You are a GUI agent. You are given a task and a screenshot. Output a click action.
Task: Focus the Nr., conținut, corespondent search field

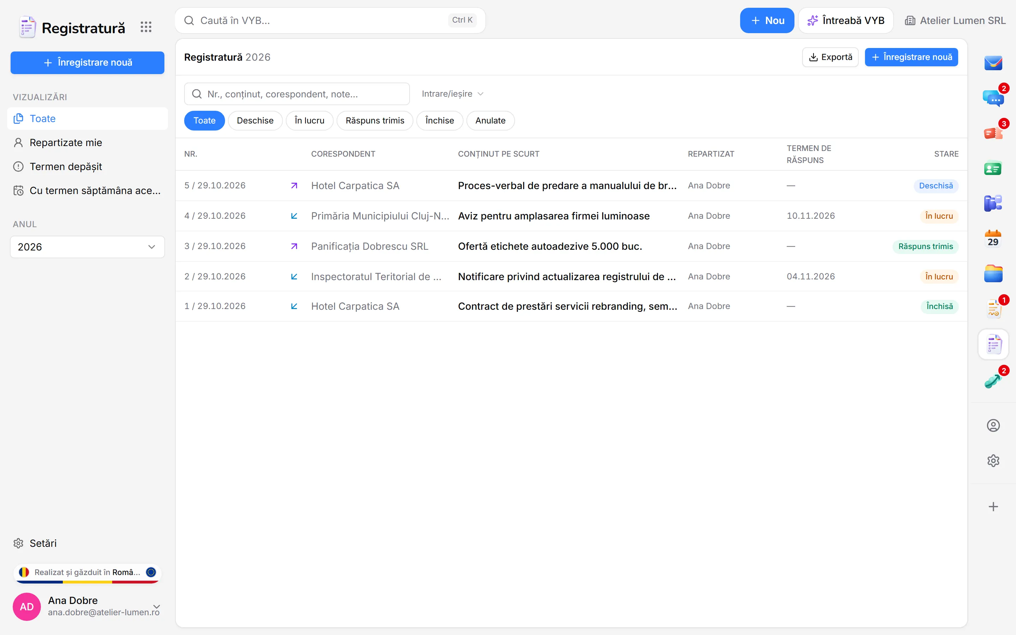(x=297, y=94)
